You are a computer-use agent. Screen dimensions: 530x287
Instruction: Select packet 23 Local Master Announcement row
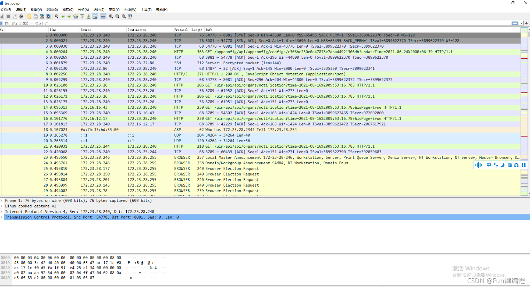(x=260, y=157)
